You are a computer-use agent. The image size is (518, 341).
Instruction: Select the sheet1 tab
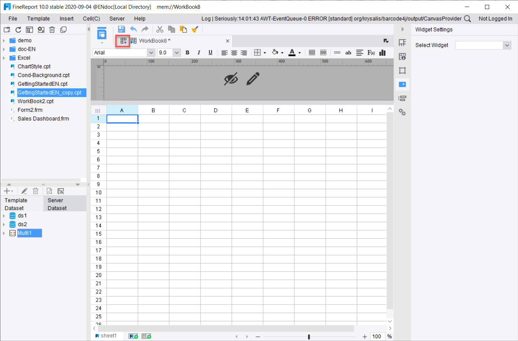click(x=106, y=336)
